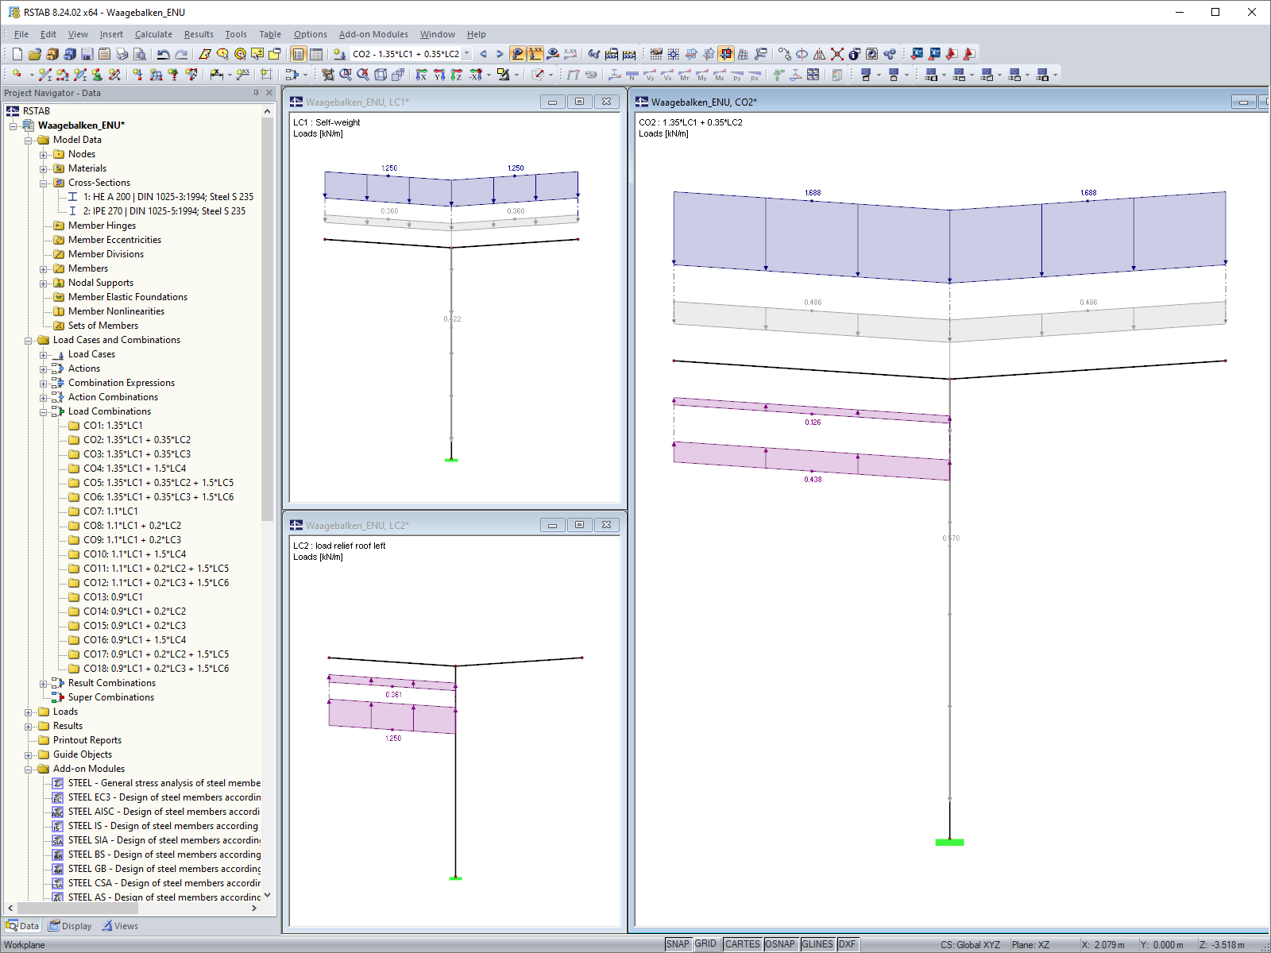Display Vz shear force results
1271x953 pixels.
(669, 75)
